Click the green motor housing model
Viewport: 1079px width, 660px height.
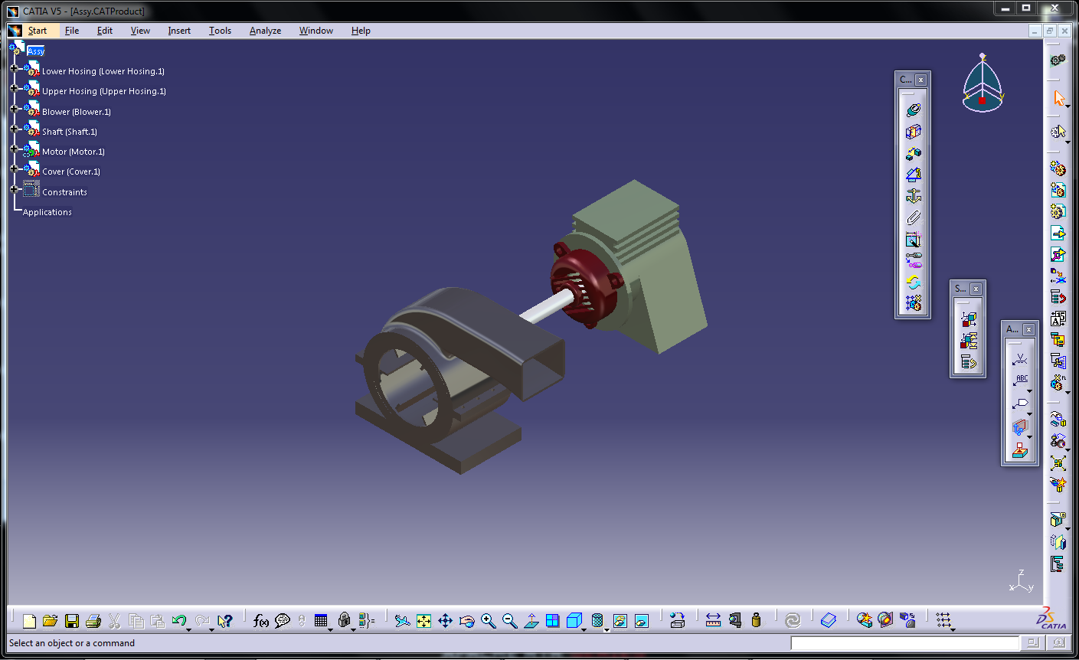tap(651, 268)
